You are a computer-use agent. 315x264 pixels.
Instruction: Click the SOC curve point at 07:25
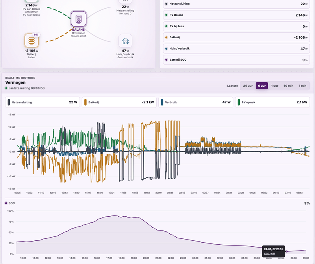[x=287, y=251]
